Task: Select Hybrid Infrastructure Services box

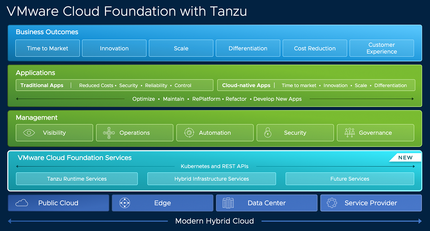Action: [212, 179]
